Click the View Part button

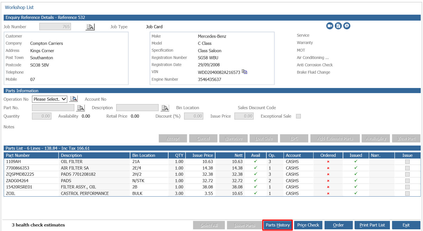pos(406,138)
